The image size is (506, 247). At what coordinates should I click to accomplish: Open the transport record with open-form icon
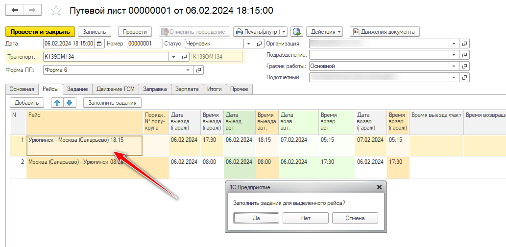coord(185,57)
